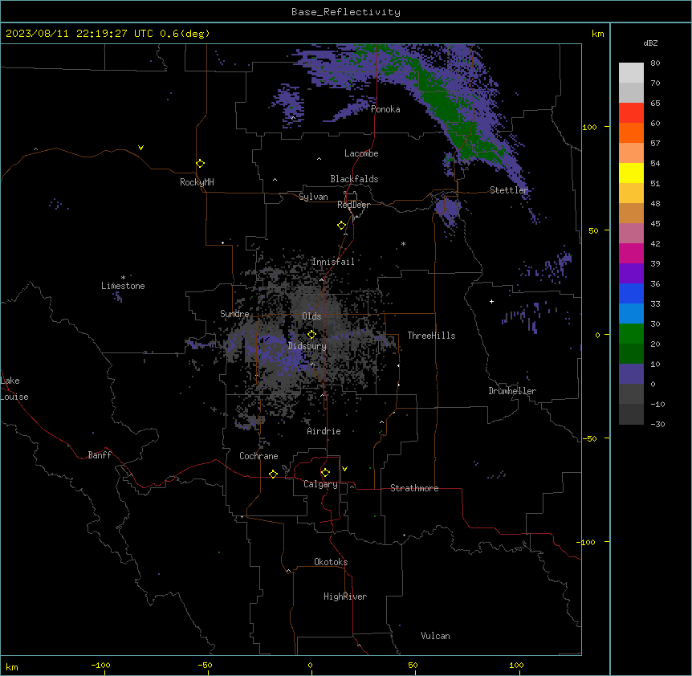Click the Okotoks town label

[x=331, y=562]
